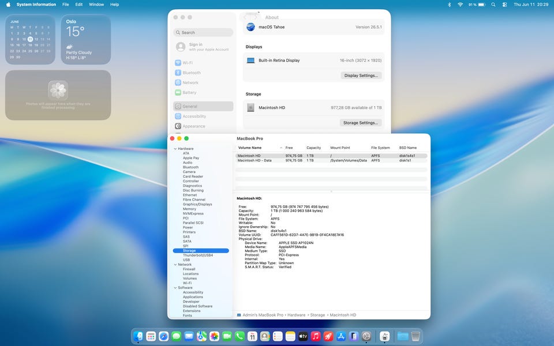Open System Settings icon in Dock
Screen dimensions: 554x346
[x=366, y=336]
